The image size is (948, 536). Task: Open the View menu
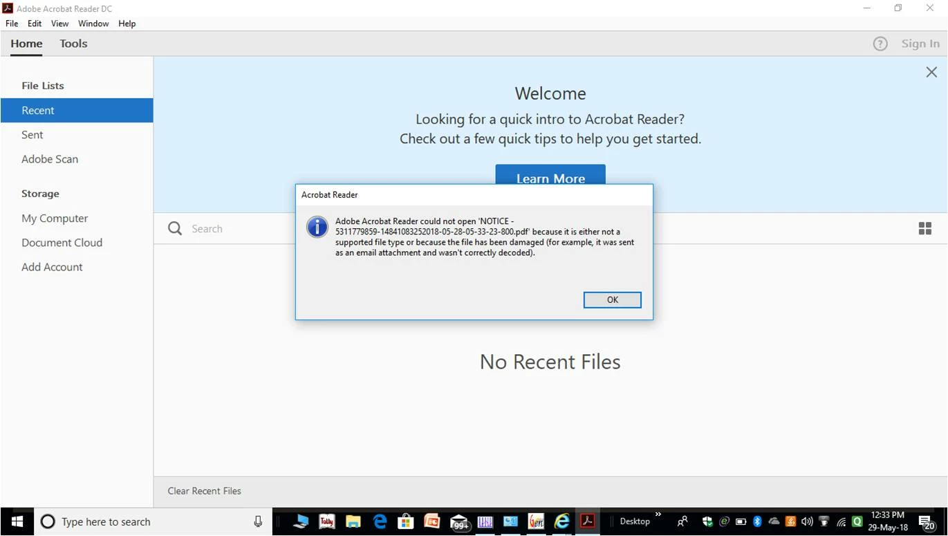pyautogui.click(x=59, y=24)
